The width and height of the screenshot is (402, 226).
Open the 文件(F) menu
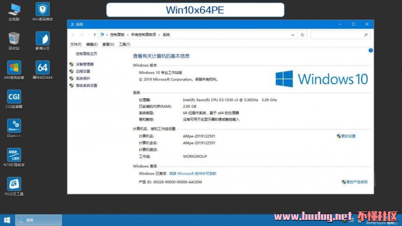[x=76, y=44]
